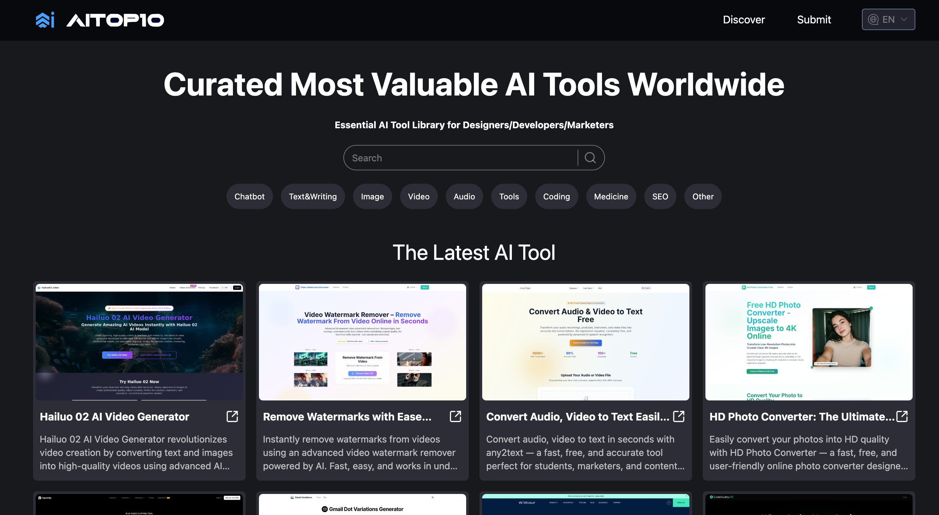This screenshot has width=939, height=515.
Task: Click the globe language icon
Action: (873, 19)
